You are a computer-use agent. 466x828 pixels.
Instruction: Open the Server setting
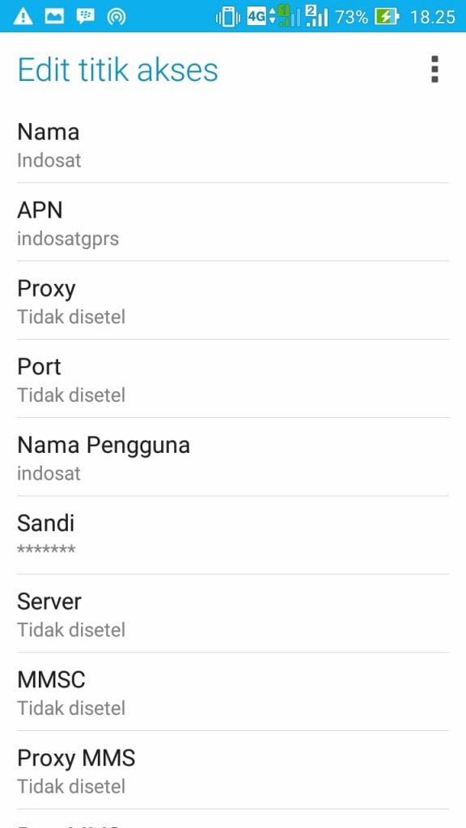[x=233, y=614]
